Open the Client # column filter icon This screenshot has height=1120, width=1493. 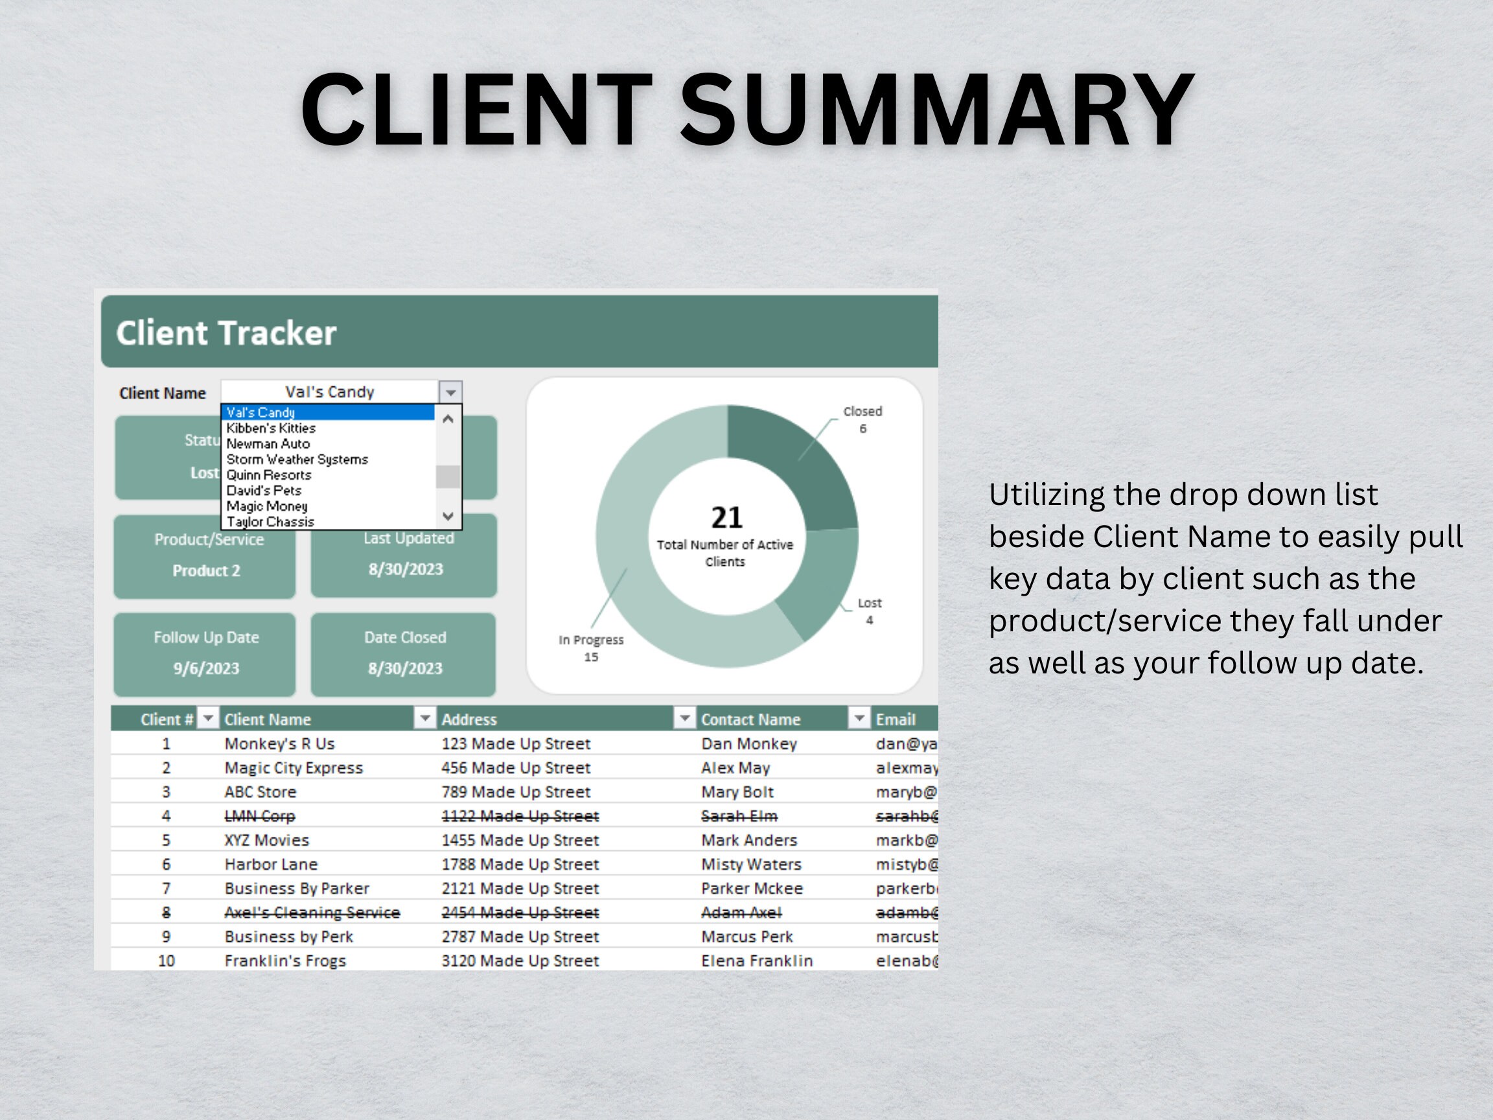(x=207, y=718)
